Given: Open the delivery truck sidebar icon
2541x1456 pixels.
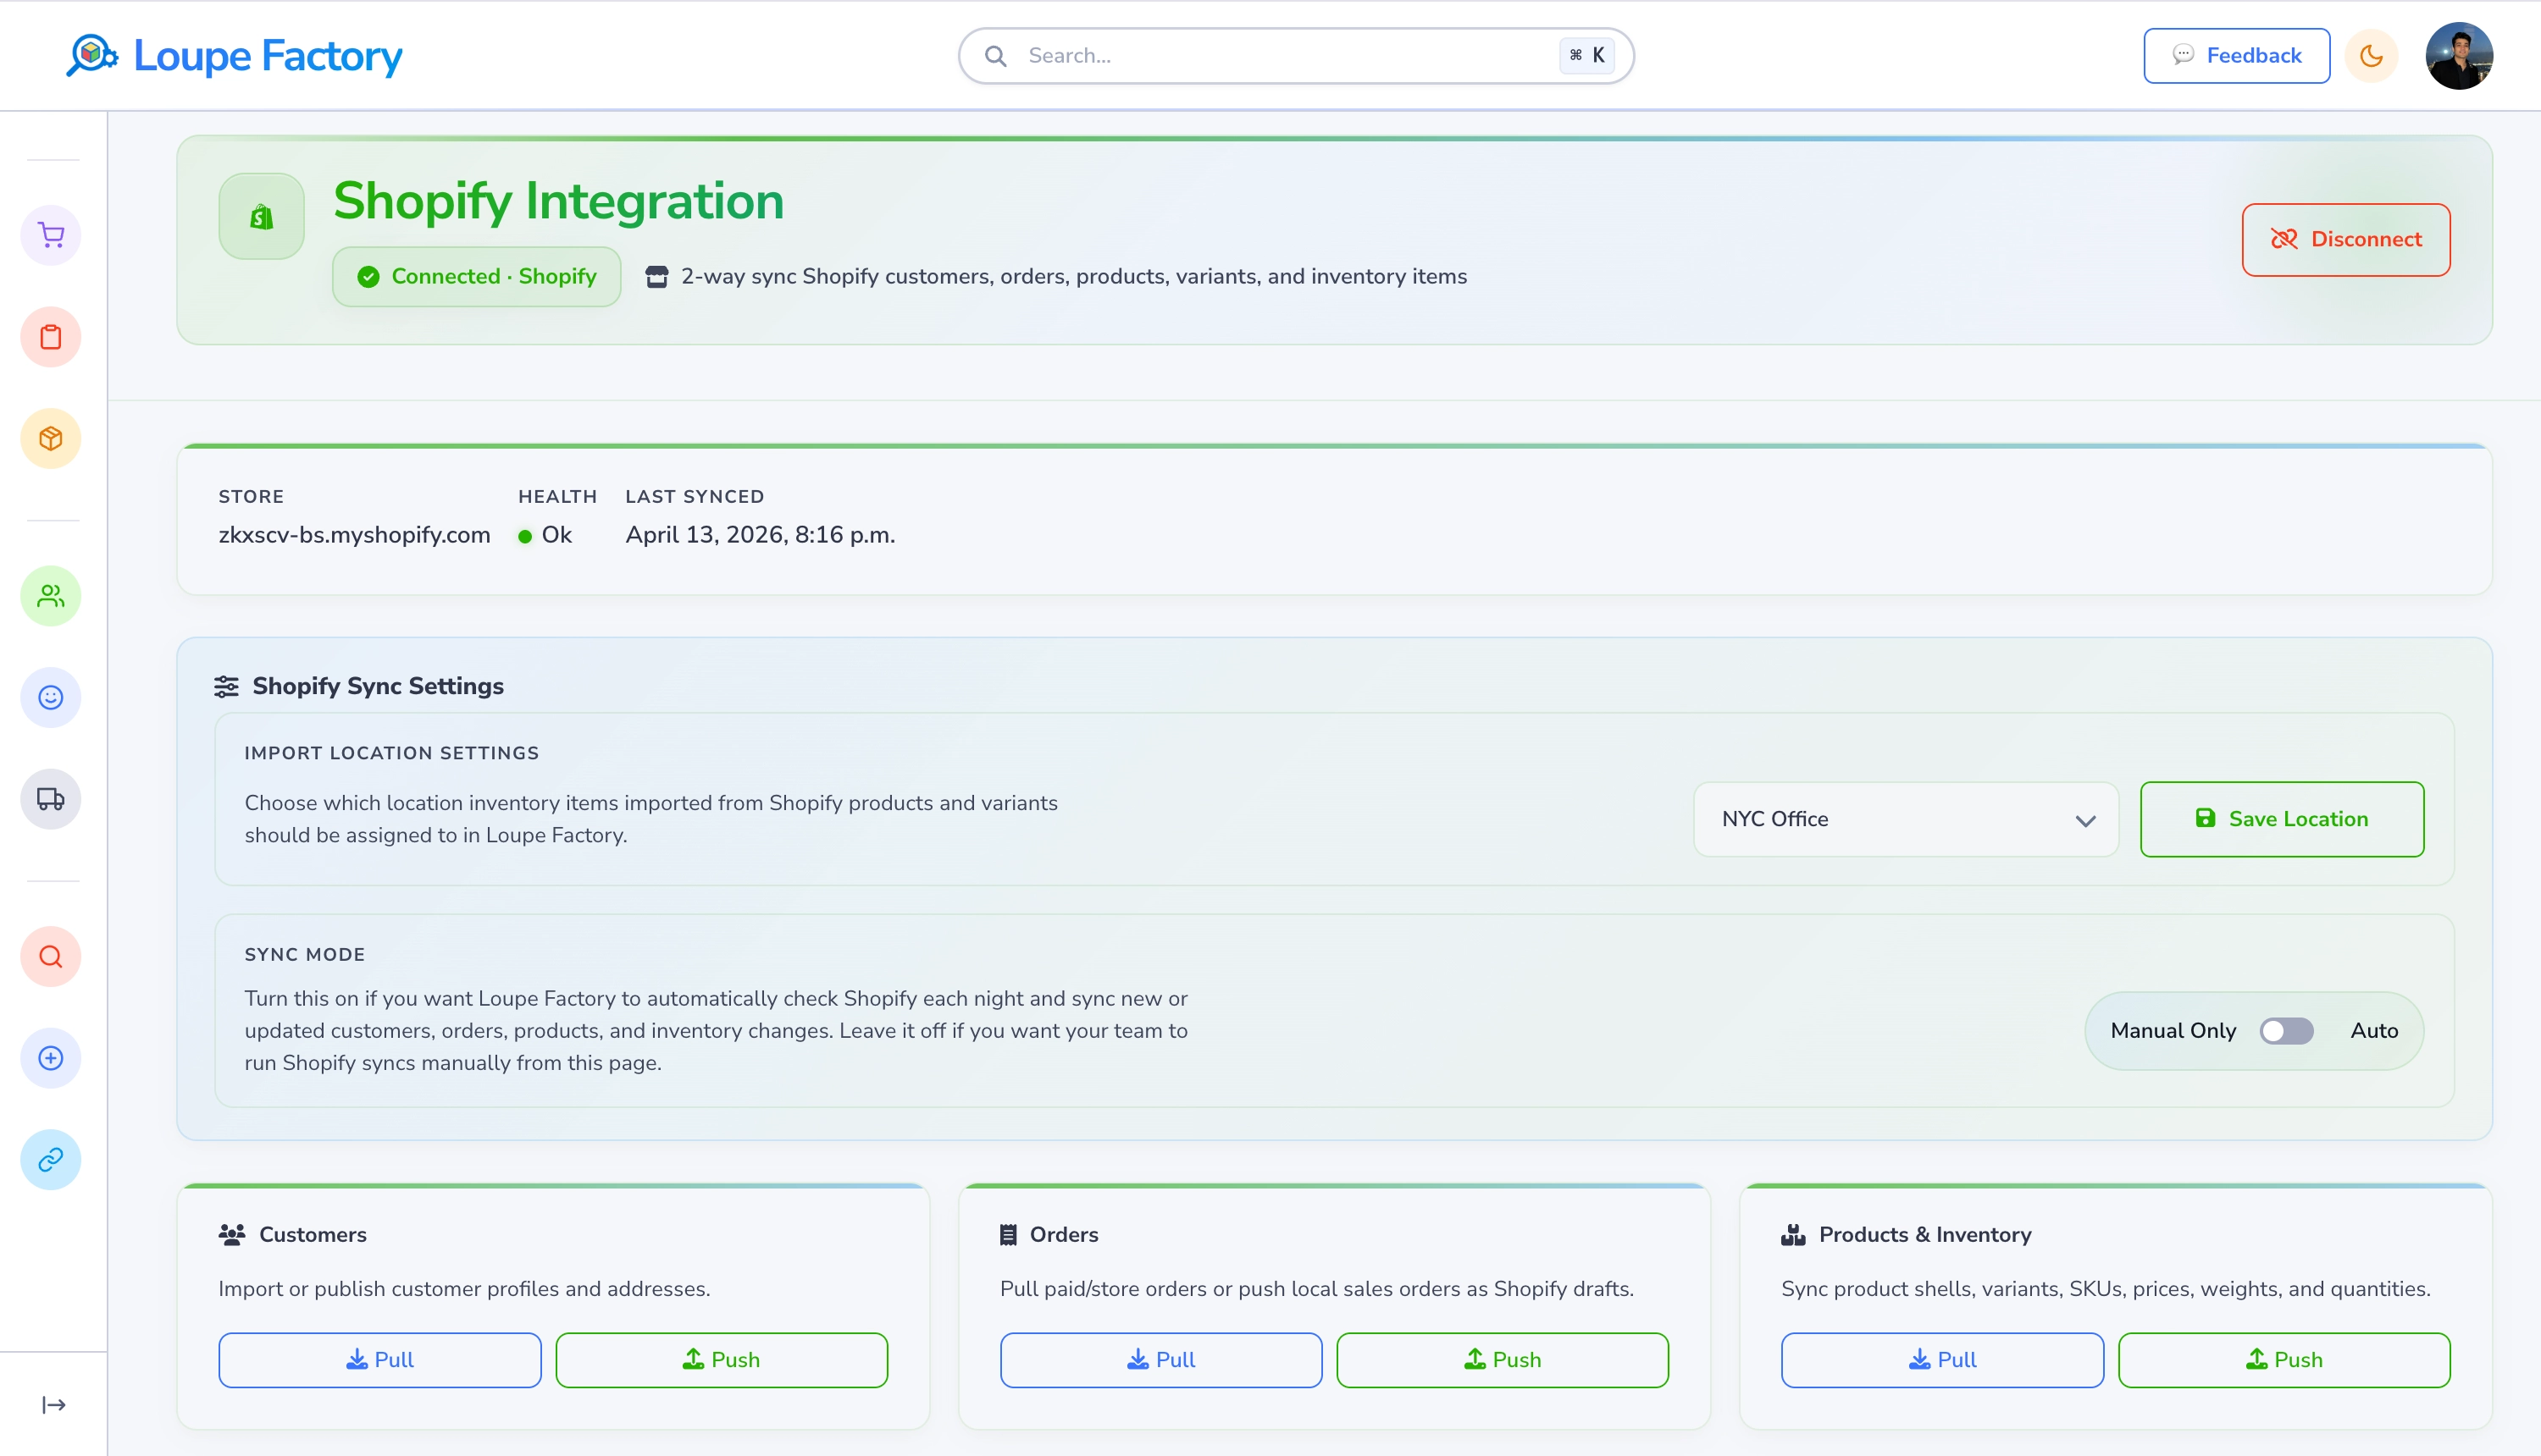Looking at the screenshot, I should click(x=51, y=798).
